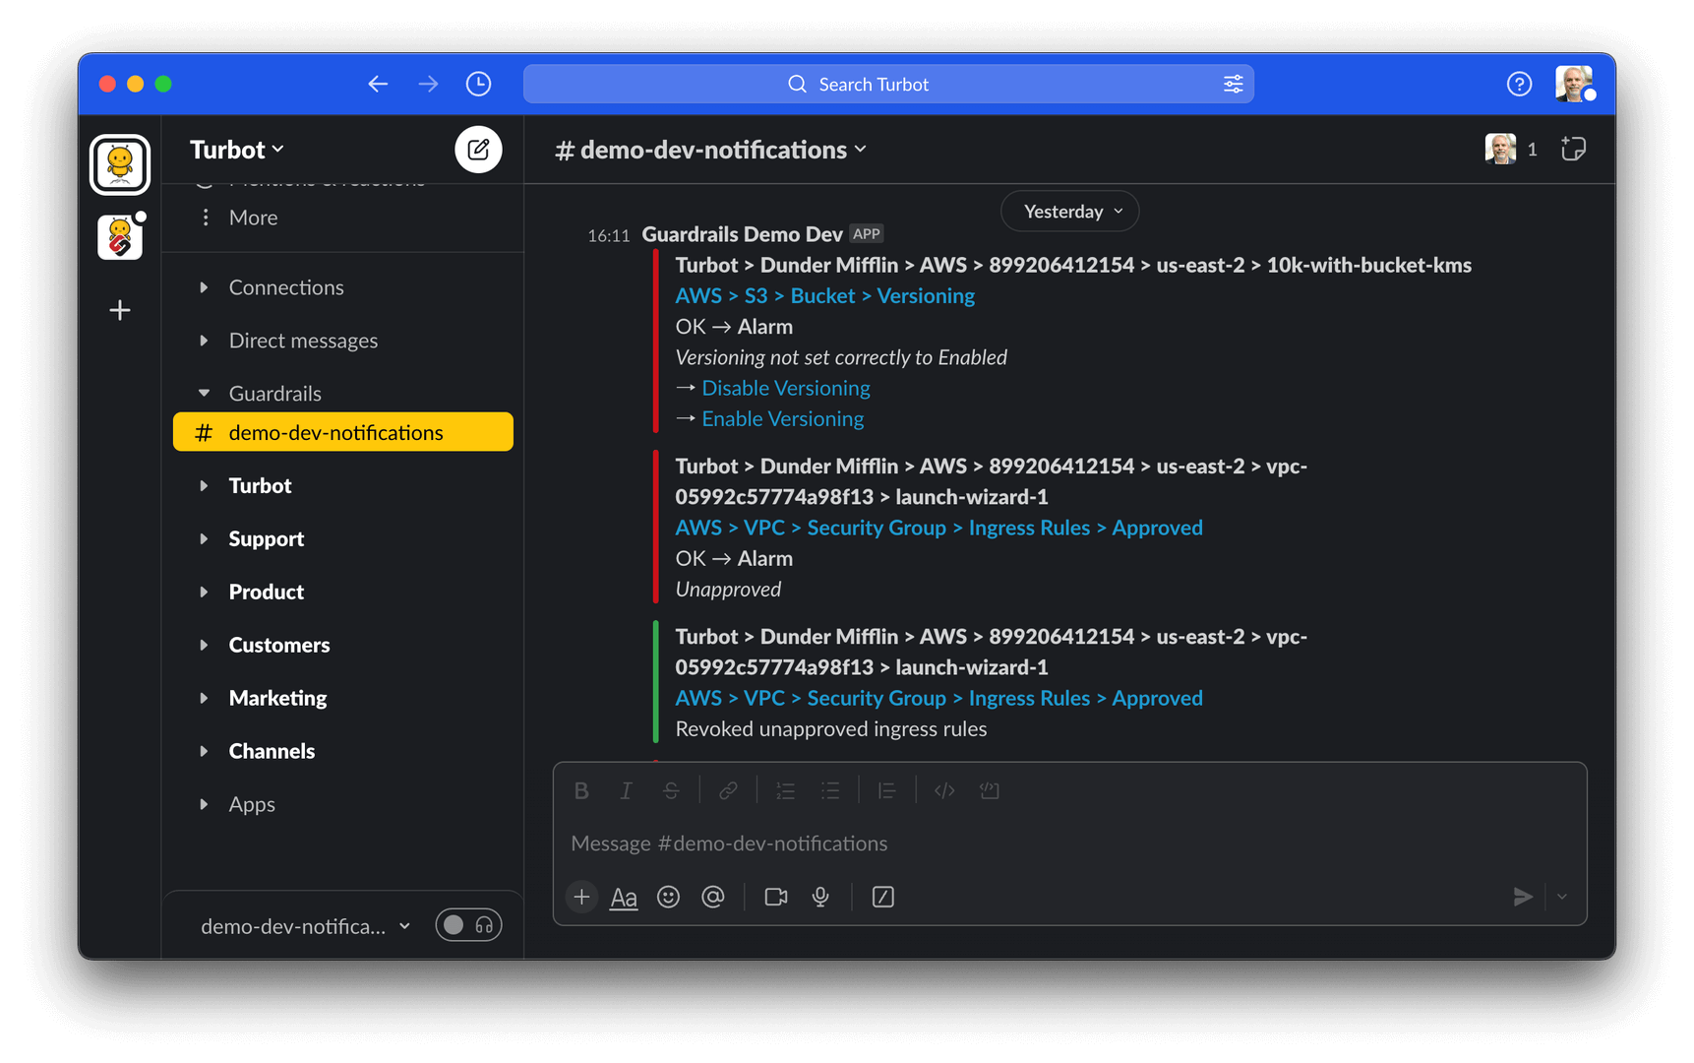Add a new workspace
This screenshot has height=1063, width=1694.
(x=120, y=310)
